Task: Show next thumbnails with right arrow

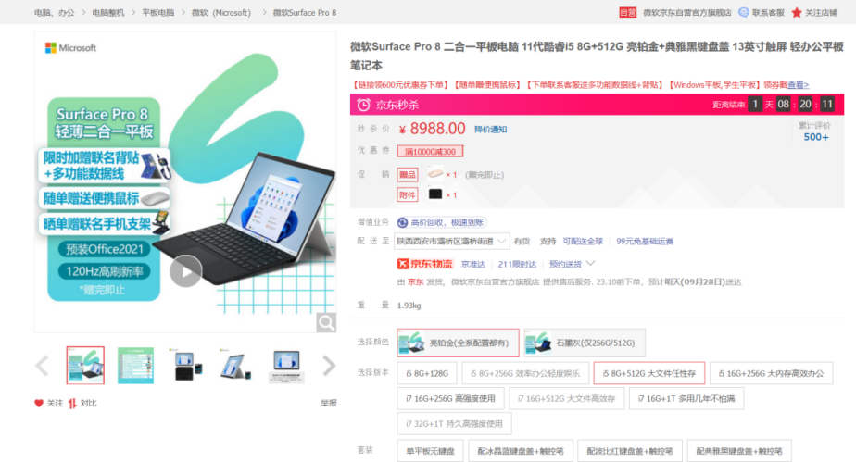Action: [x=329, y=366]
